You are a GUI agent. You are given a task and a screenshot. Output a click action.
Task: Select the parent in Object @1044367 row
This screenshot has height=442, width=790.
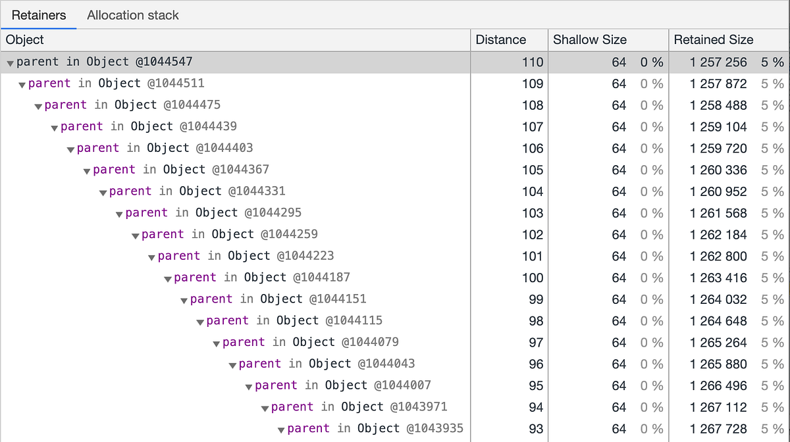click(x=181, y=170)
